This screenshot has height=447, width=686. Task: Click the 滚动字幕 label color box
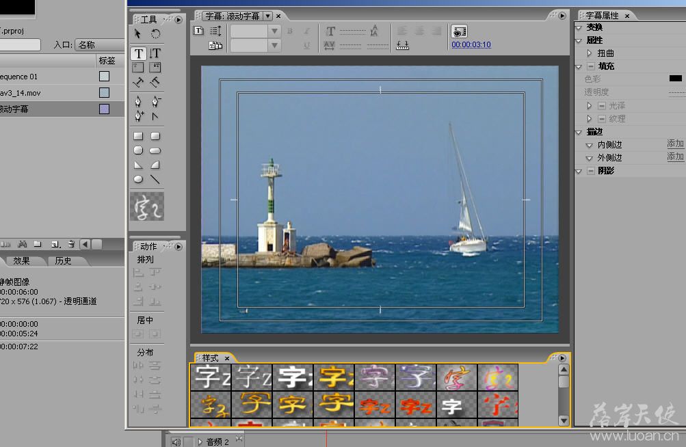coord(104,109)
